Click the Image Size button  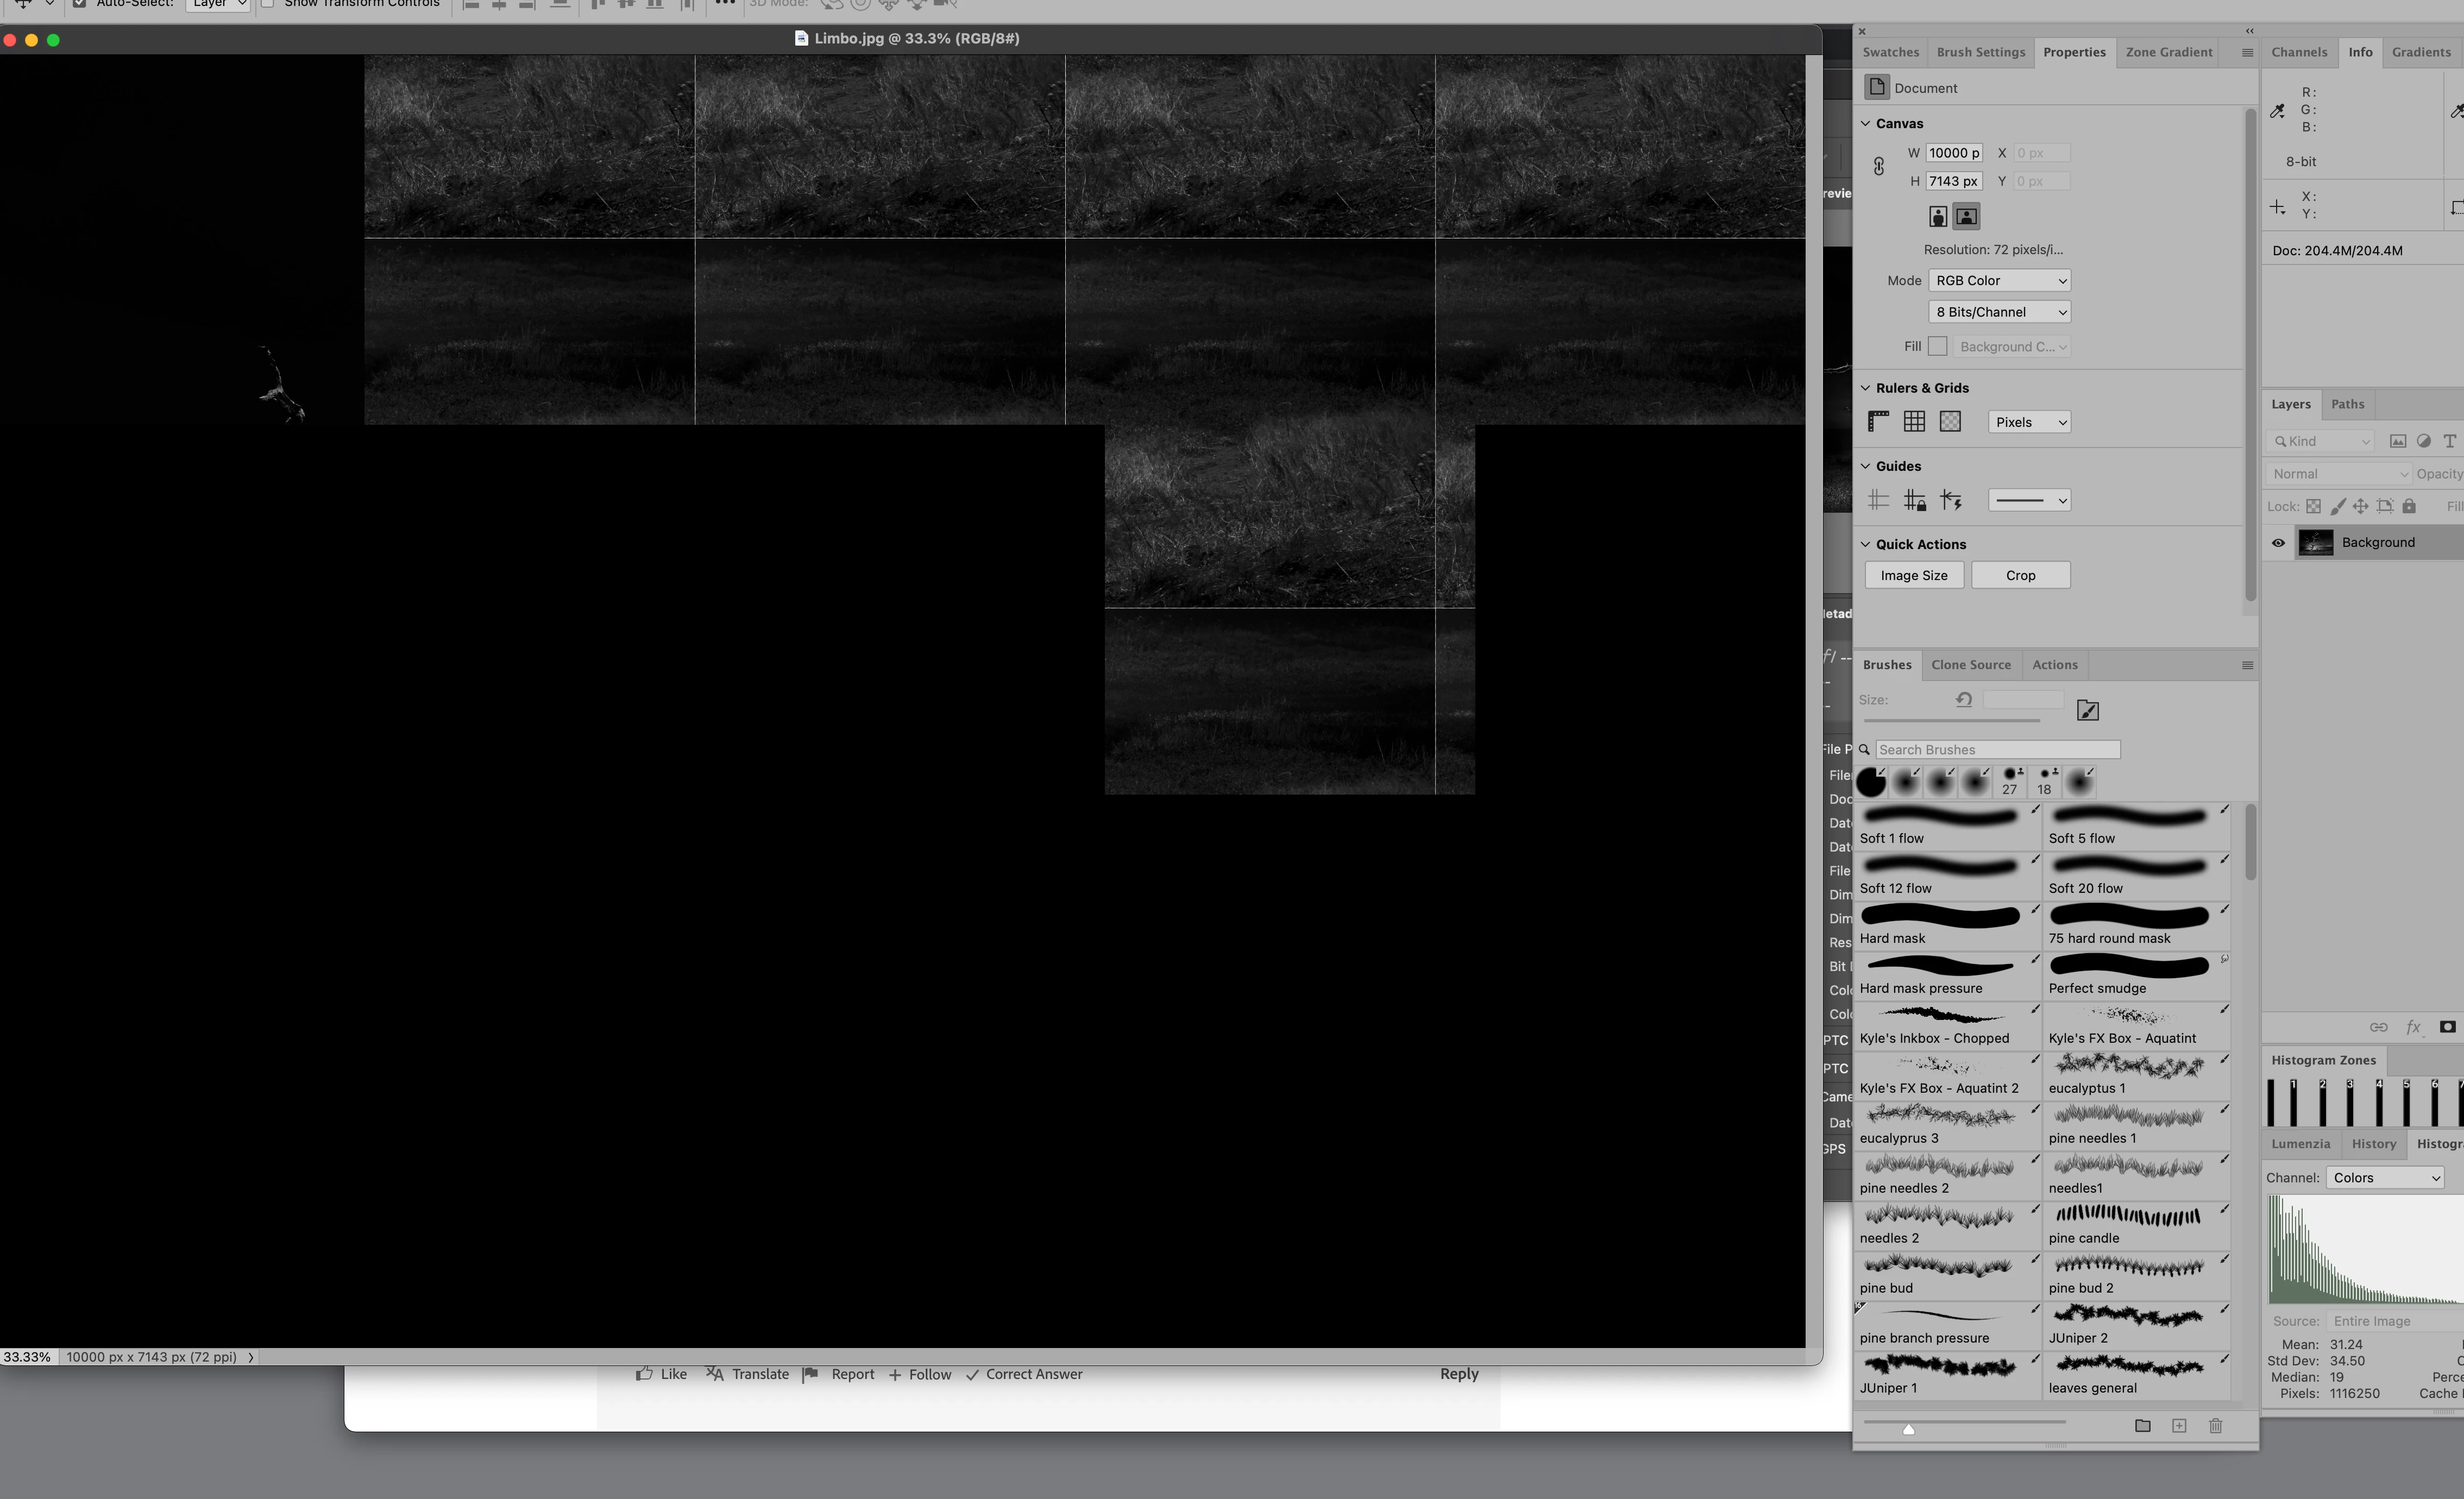pyautogui.click(x=1913, y=576)
